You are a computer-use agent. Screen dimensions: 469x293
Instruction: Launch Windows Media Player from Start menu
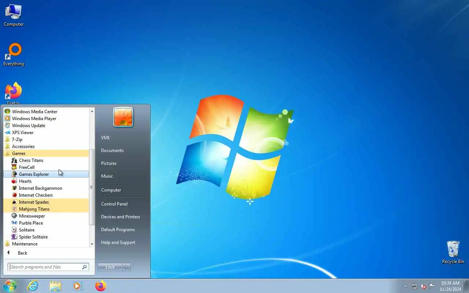coord(46,118)
